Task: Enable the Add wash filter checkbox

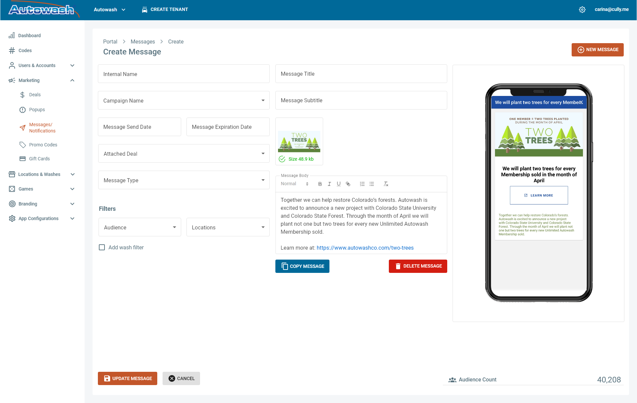Action: click(102, 247)
